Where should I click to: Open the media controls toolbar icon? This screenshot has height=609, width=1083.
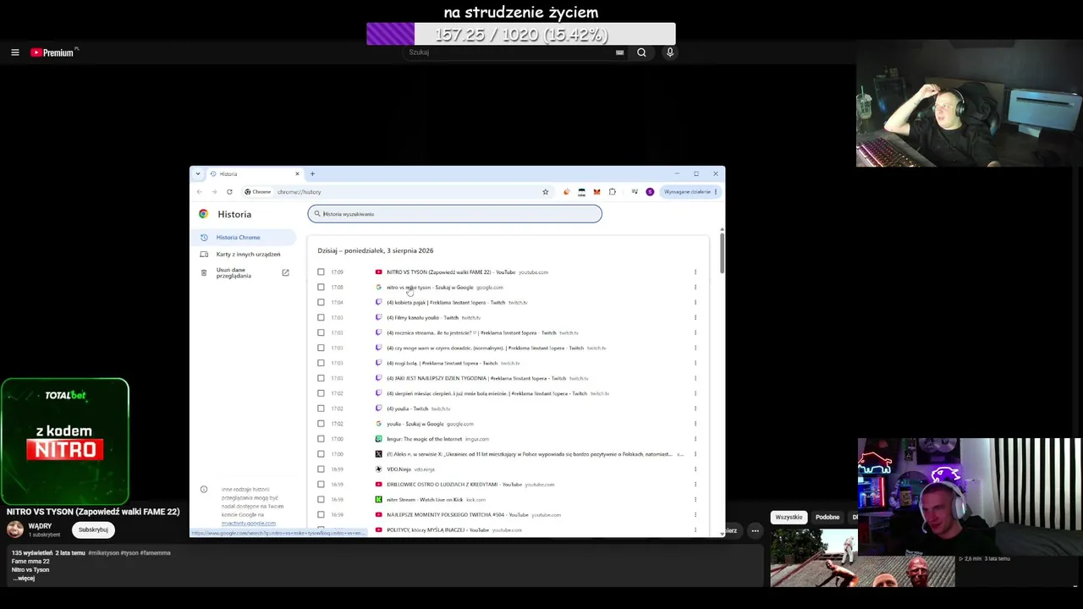pyautogui.click(x=635, y=192)
